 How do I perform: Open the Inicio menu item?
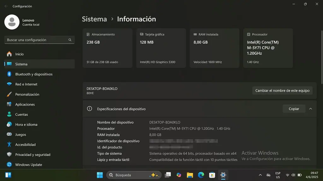pos(39,54)
